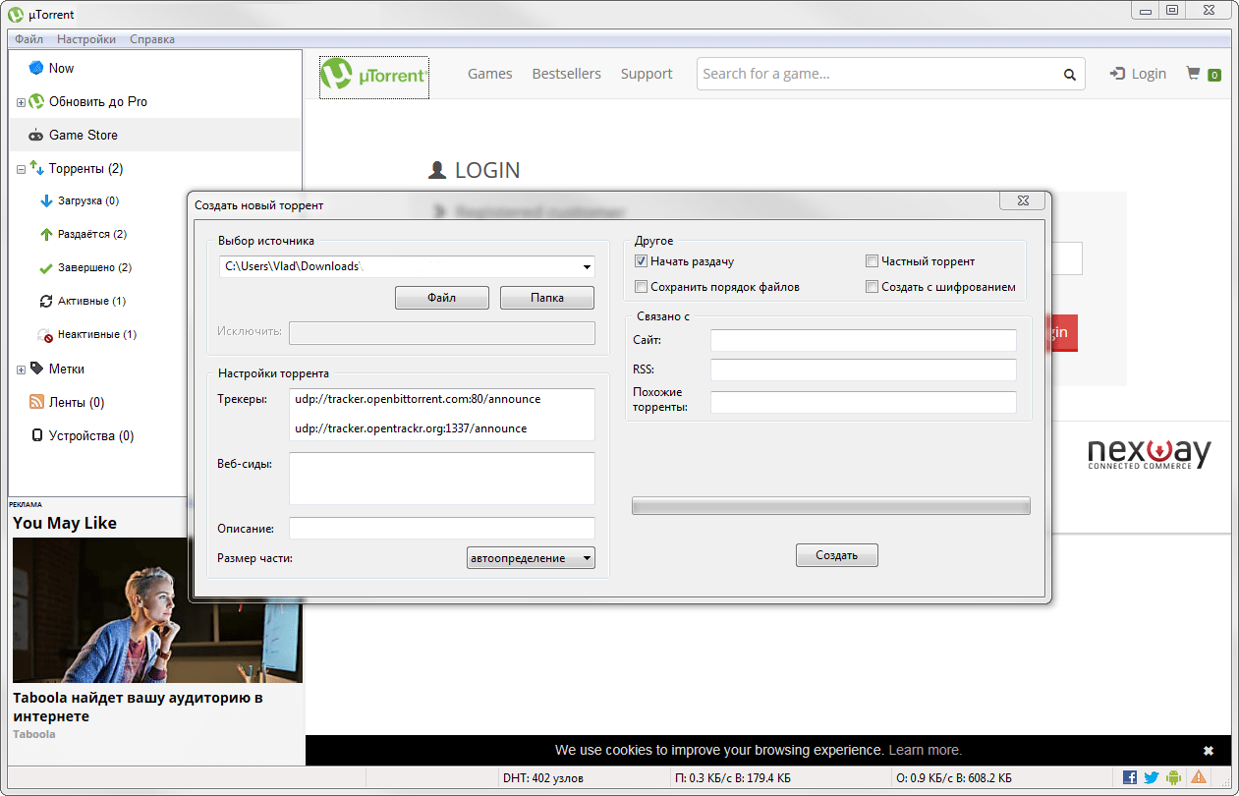Viewport: 1239px width, 796px height.
Task: Click the download speed status entry
Action: click(x=734, y=778)
